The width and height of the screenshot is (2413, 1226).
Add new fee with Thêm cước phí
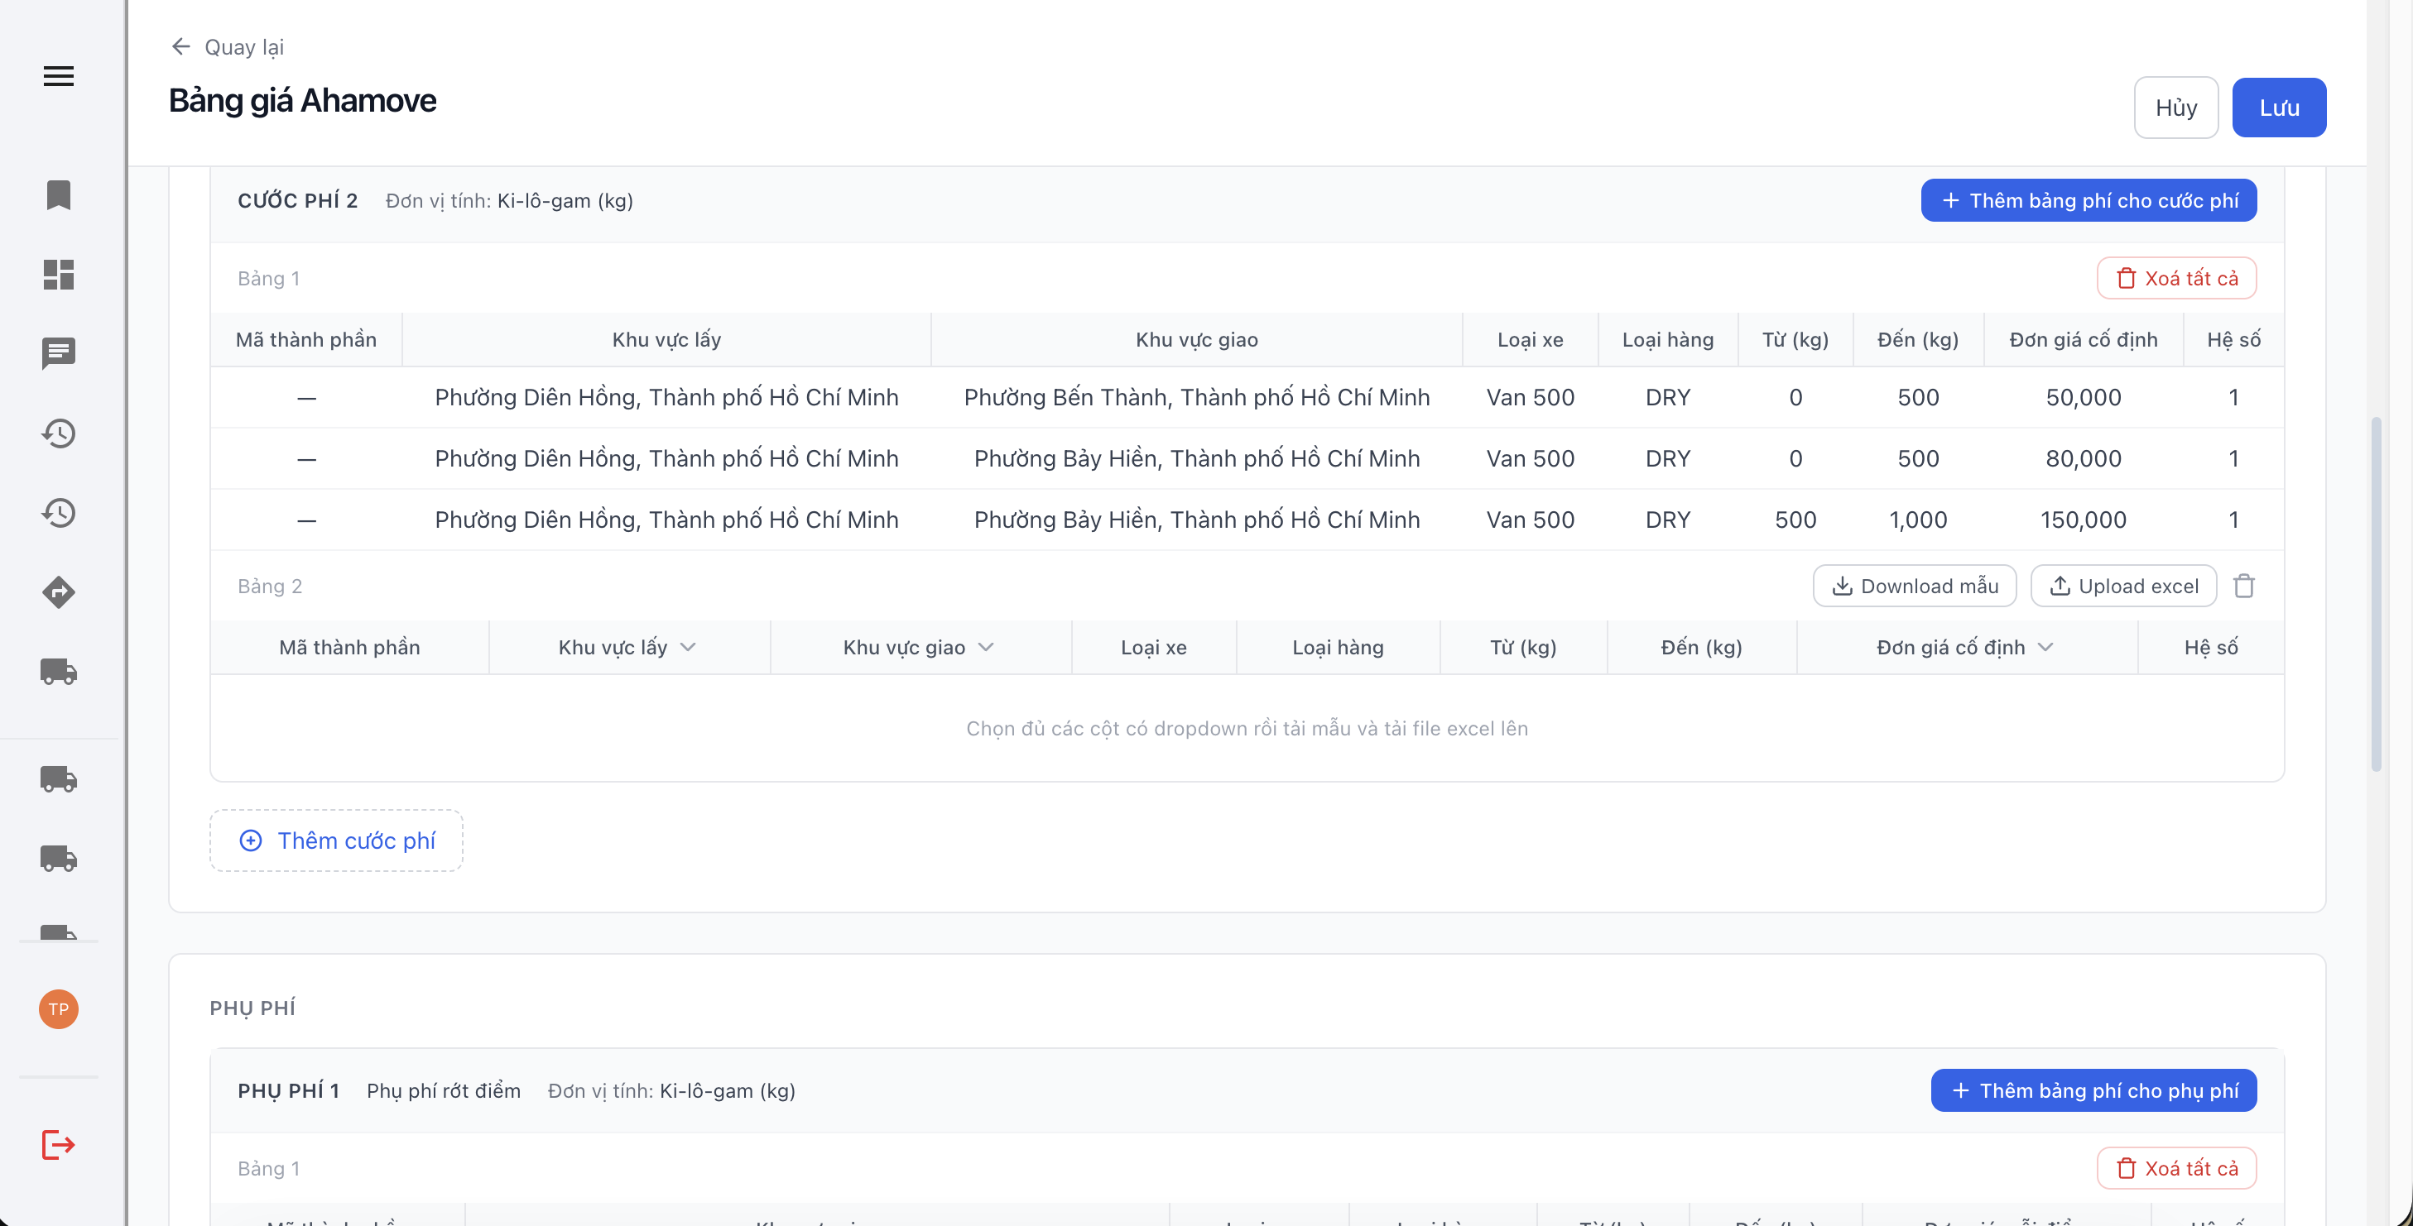tap(336, 840)
